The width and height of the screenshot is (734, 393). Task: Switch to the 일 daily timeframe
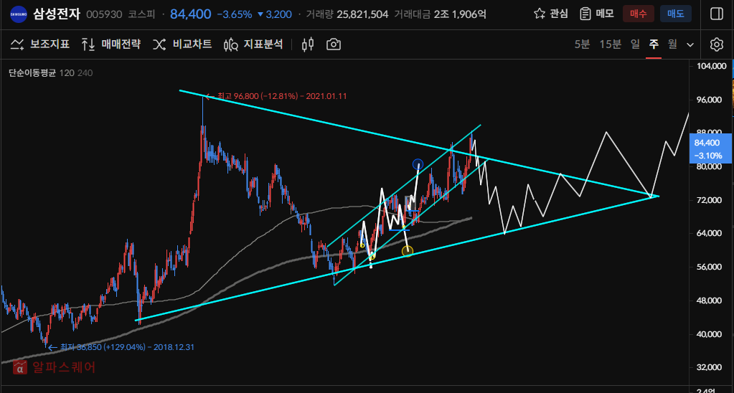[635, 44]
